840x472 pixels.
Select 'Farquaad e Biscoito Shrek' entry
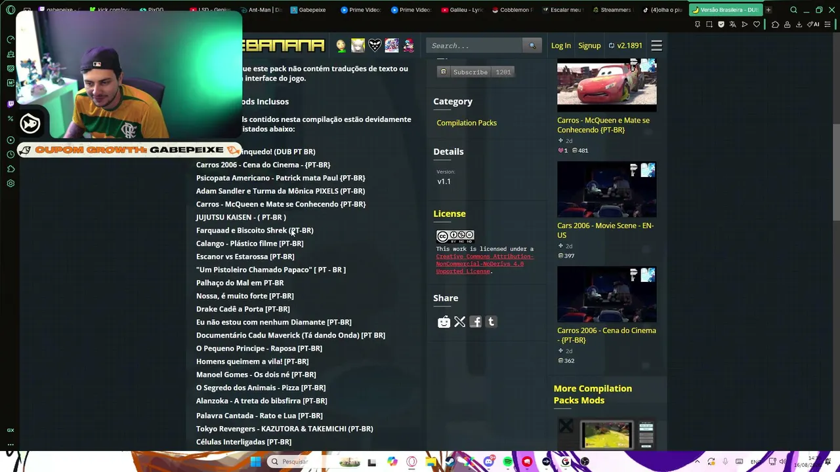(x=255, y=230)
